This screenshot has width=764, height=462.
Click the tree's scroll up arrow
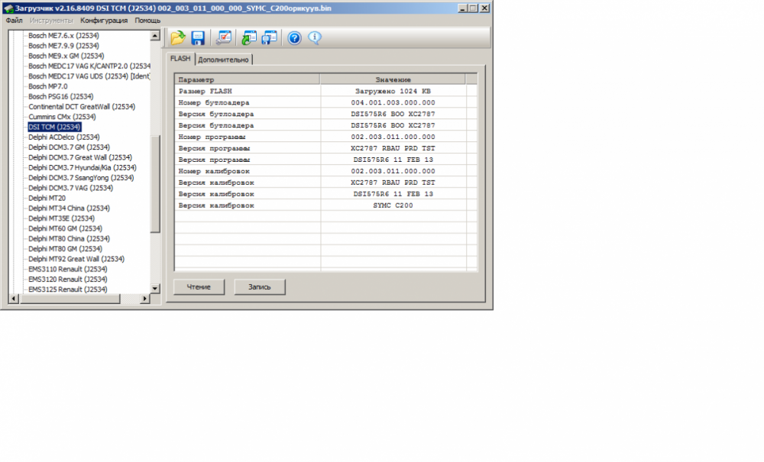coord(155,36)
